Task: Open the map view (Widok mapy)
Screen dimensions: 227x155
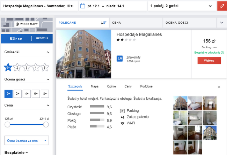Action: click(27, 24)
